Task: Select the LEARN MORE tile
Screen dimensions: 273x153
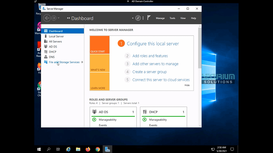Action: tap(100, 81)
